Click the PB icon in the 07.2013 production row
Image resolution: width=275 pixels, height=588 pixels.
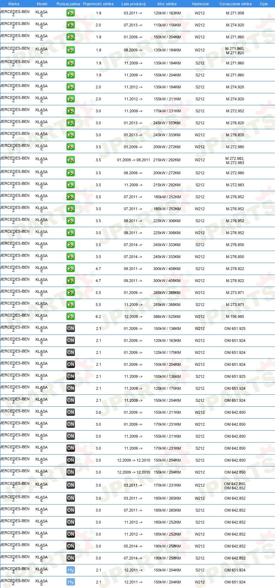coord(71,25)
